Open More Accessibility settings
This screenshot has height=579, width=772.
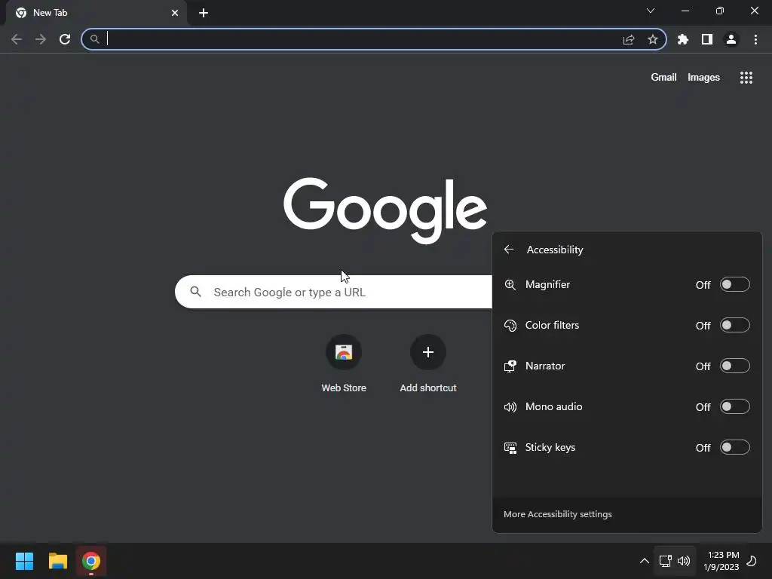click(x=558, y=514)
